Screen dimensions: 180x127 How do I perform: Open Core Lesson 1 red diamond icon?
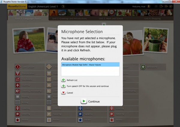point(18,67)
